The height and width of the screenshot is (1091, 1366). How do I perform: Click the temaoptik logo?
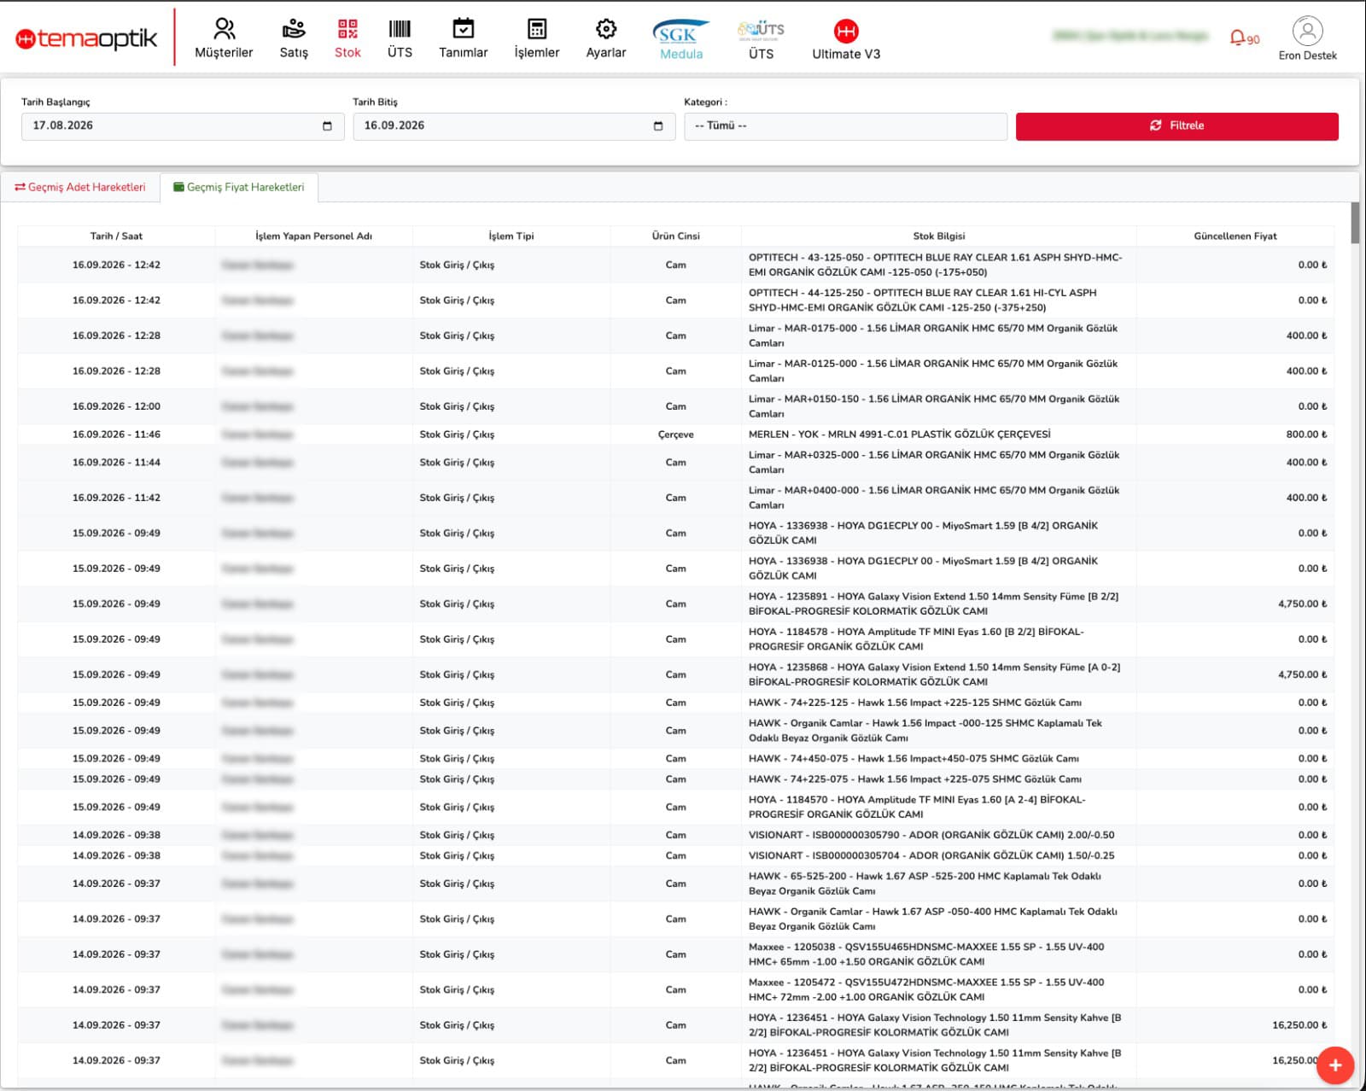(86, 38)
